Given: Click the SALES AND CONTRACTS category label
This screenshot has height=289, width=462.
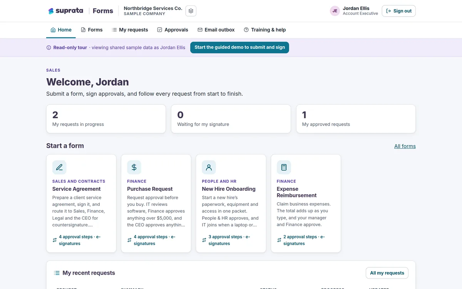Looking at the screenshot, I should pos(79,181).
